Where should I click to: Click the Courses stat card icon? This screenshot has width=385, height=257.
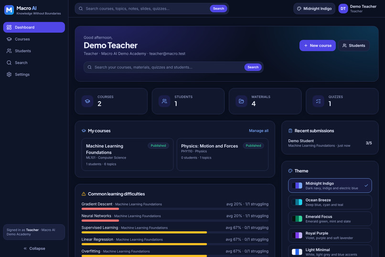point(87,101)
